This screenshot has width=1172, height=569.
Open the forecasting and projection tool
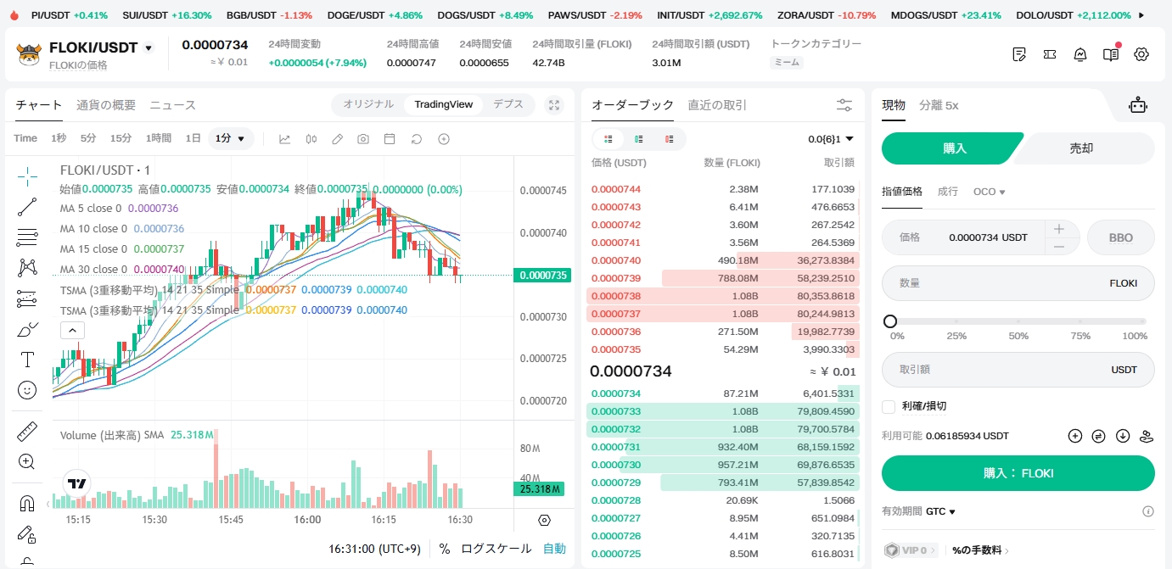coord(27,298)
